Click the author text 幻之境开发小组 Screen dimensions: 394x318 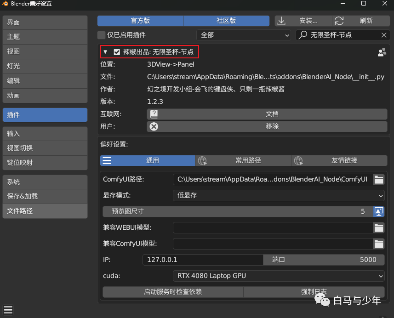(x=216, y=89)
